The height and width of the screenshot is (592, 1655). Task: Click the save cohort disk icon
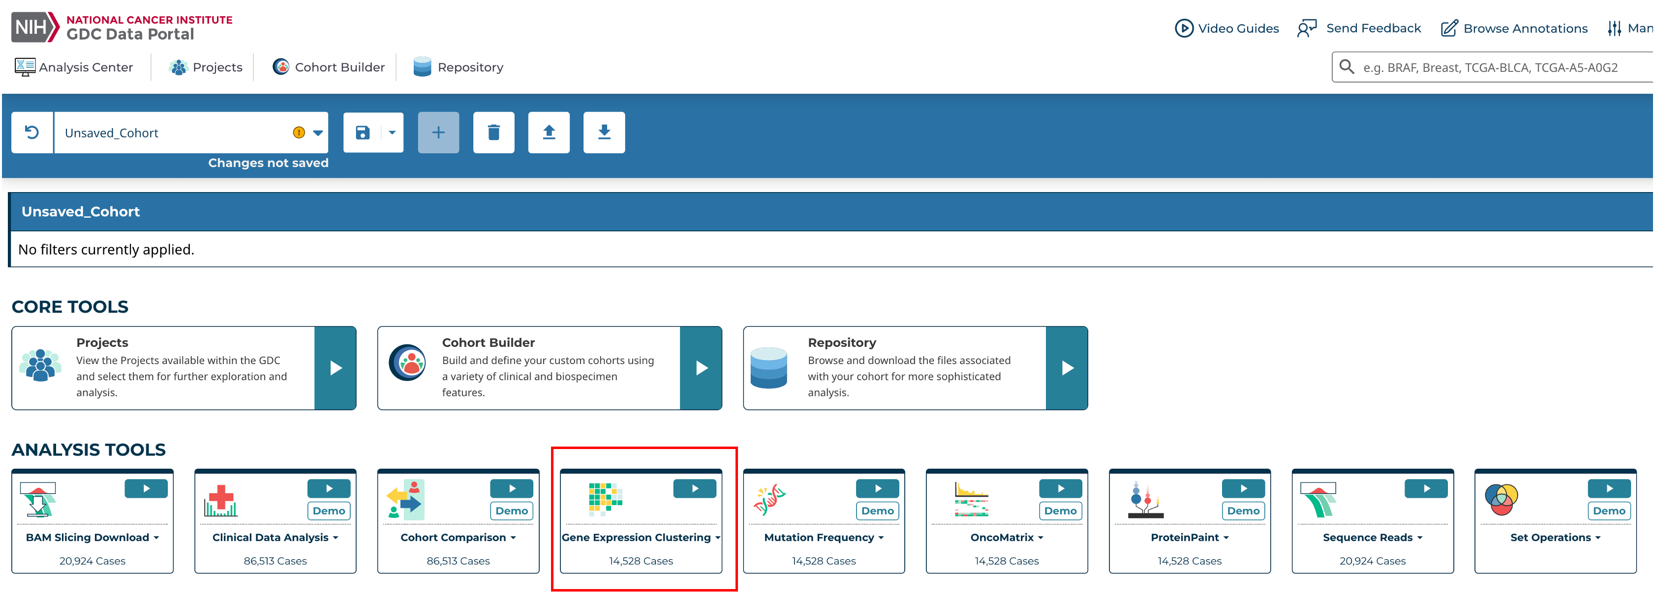click(363, 133)
